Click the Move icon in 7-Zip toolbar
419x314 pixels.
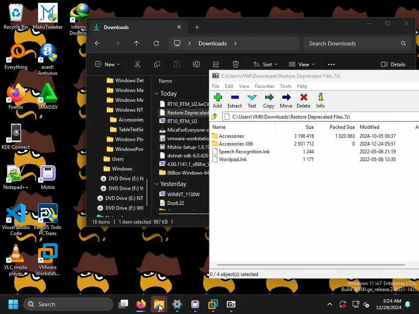coord(286,101)
